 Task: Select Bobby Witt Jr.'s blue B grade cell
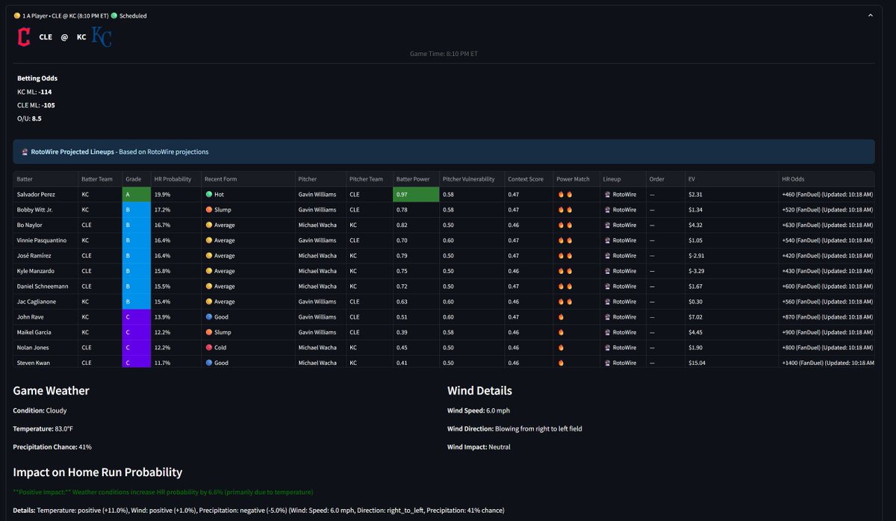point(136,210)
